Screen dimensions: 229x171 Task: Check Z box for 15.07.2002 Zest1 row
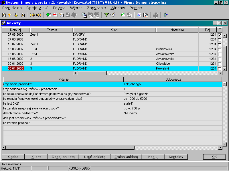220,45
